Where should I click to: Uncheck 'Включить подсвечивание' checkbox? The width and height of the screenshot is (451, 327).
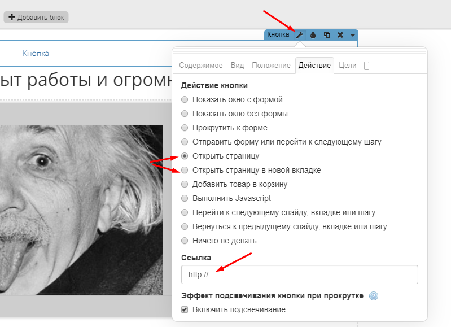[185, 309]
